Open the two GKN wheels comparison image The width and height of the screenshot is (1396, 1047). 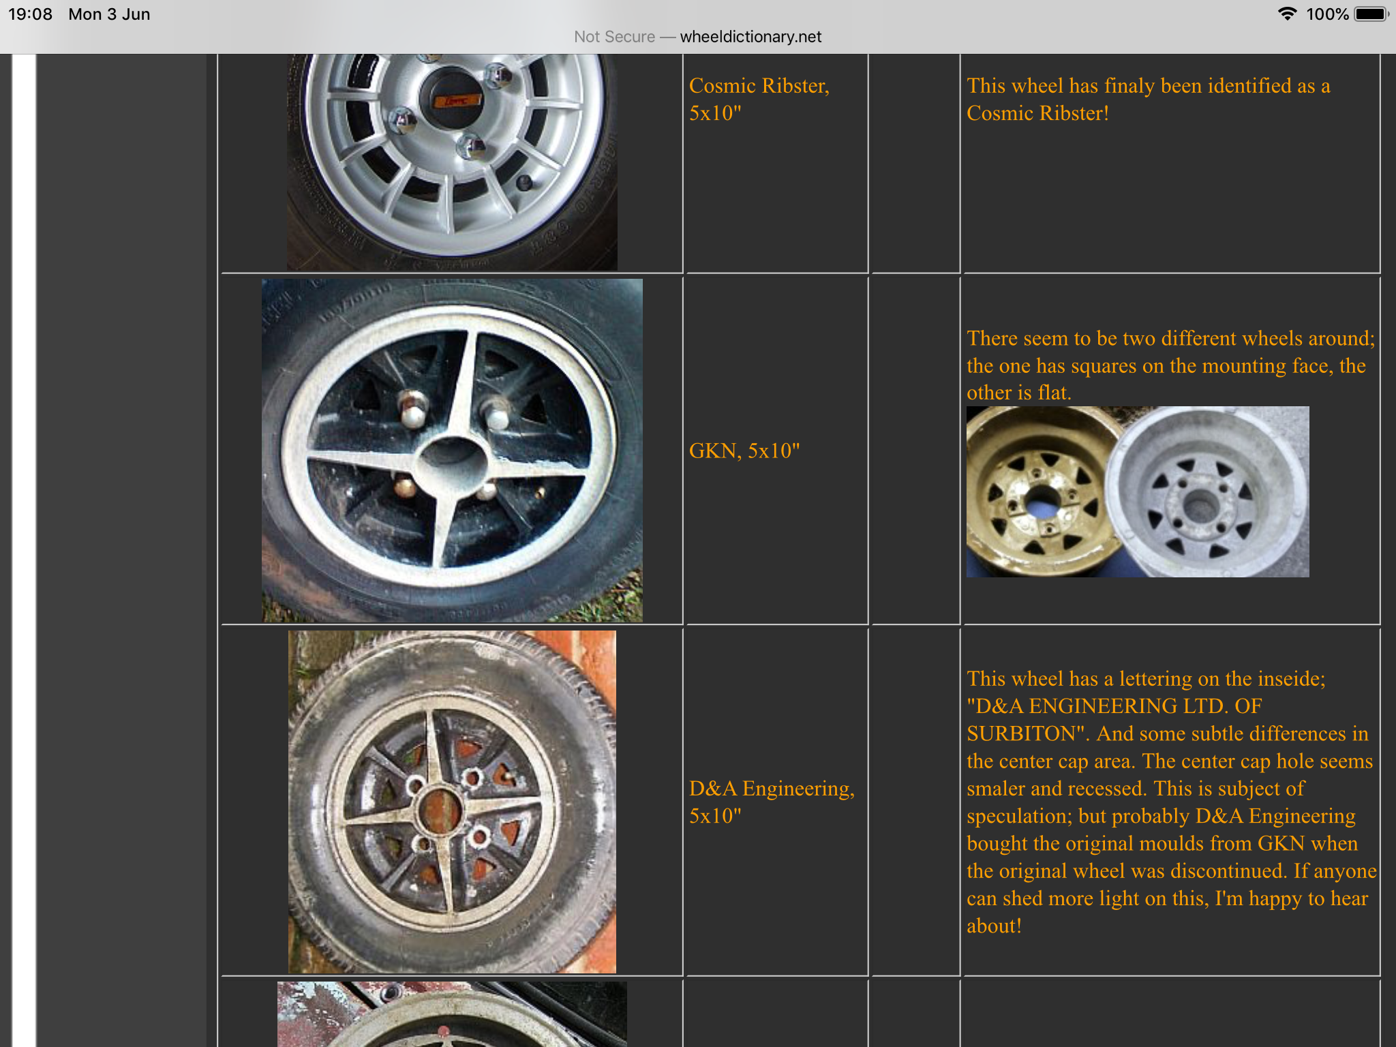[1138, 491]
